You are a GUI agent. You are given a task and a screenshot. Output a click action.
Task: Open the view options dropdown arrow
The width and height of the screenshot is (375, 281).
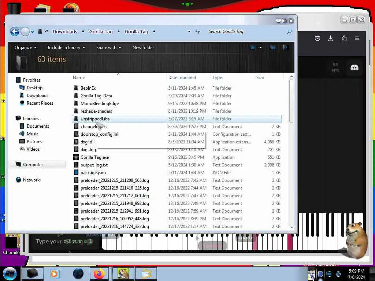click(260, 48)
